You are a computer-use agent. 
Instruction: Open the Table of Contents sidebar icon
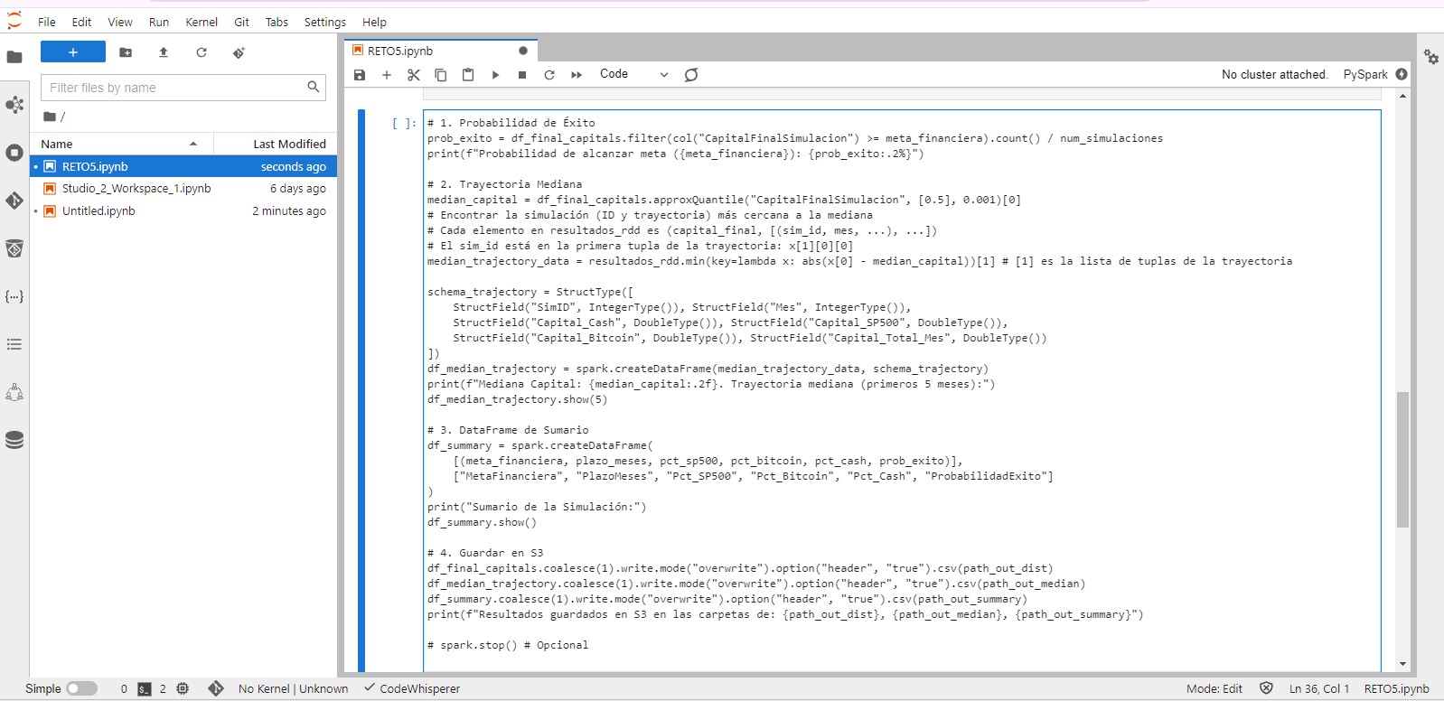point(14,344)
